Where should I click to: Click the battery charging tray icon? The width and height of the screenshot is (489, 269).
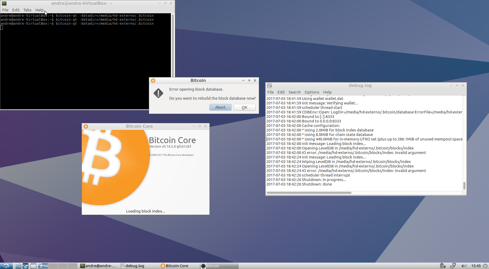(442, 266)
